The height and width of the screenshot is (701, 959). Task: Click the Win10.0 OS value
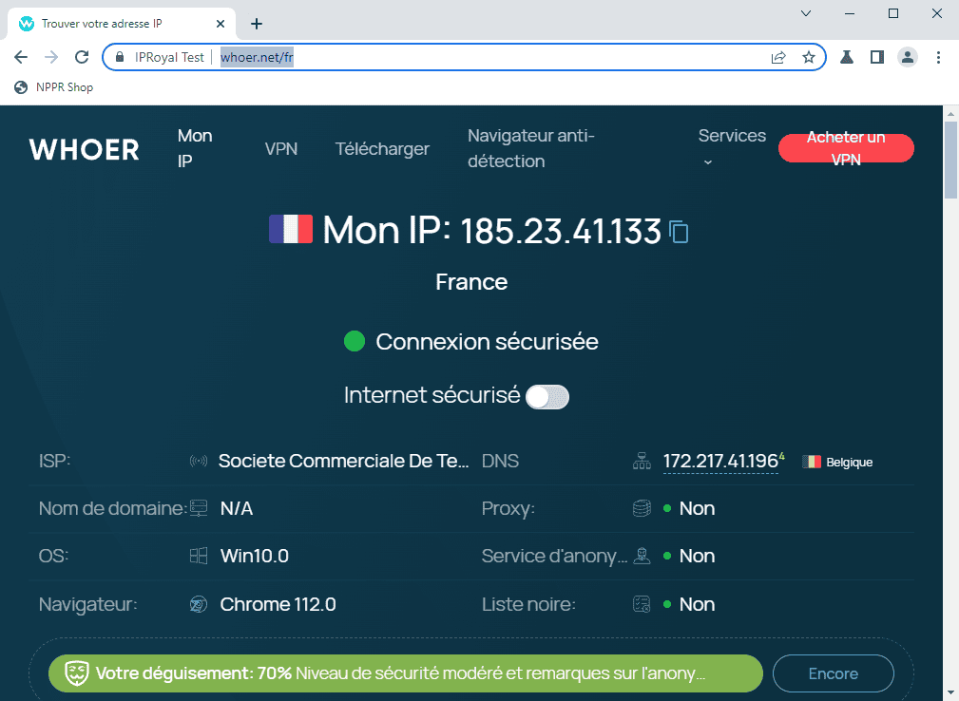click(255, 556)
